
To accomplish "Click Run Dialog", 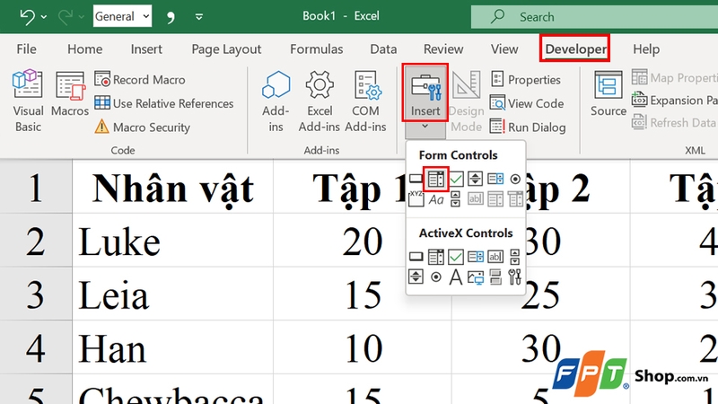I will click(528, 127).
